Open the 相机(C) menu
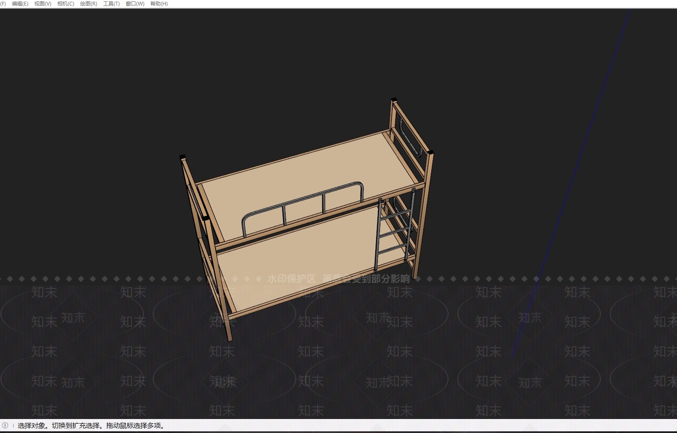The image size is (677, 433). [x=66, y=4]
